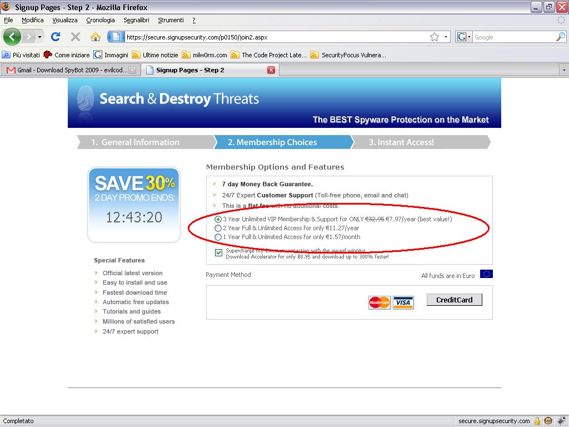The height and width of the screenshot is (427, 569).
Task: Click the Greasemonkey monkey icon in status bar
Action: (x=548, y=421)
